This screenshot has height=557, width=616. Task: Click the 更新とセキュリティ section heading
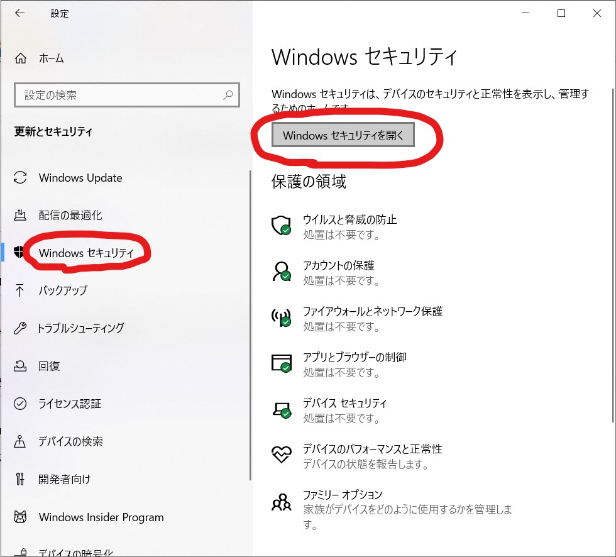coord(53,131)
